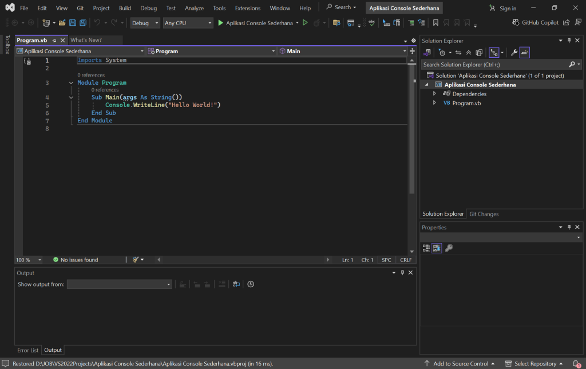
Task: Switch to the Error List tab
Action: (27, 350)
